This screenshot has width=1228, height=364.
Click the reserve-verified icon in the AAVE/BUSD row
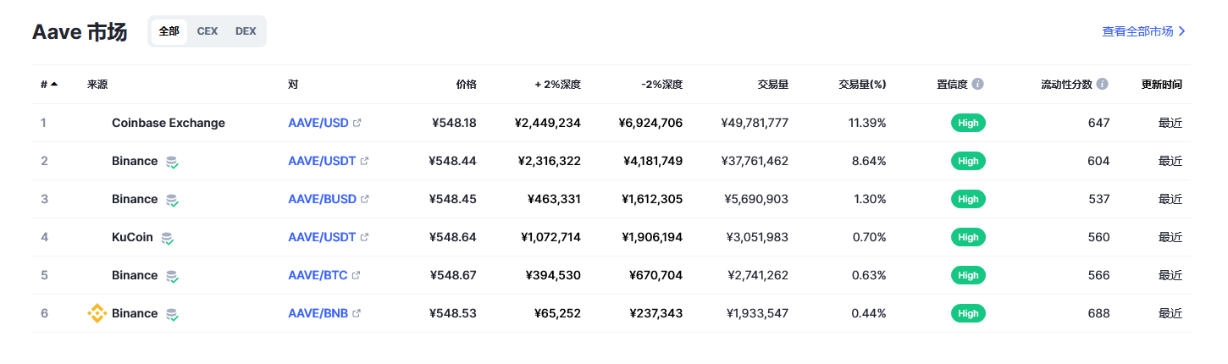tap(172, 200)
